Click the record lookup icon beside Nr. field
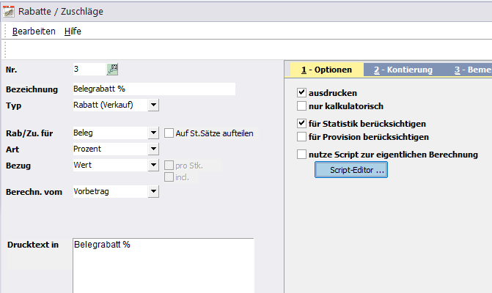Screen dimensions: 492x293 tap(112, 69)
